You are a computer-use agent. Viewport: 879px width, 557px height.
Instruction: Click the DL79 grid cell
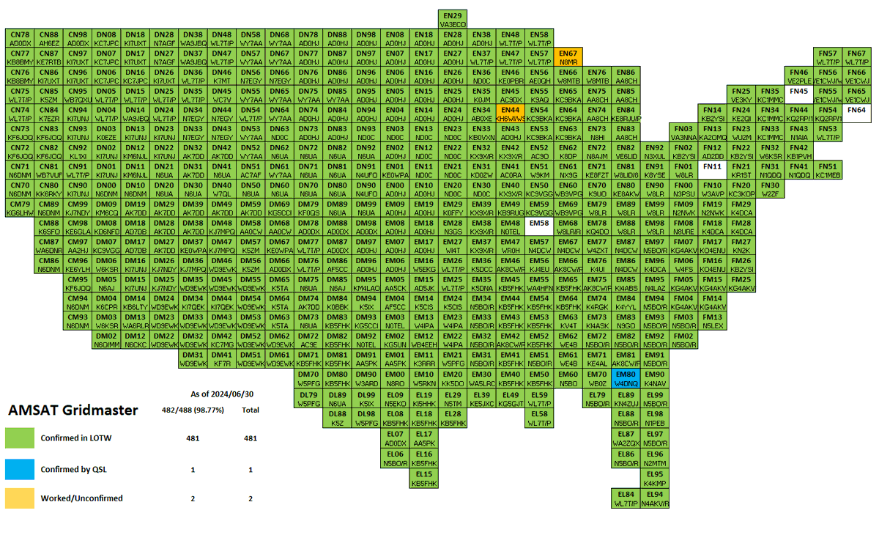point(309,397)
